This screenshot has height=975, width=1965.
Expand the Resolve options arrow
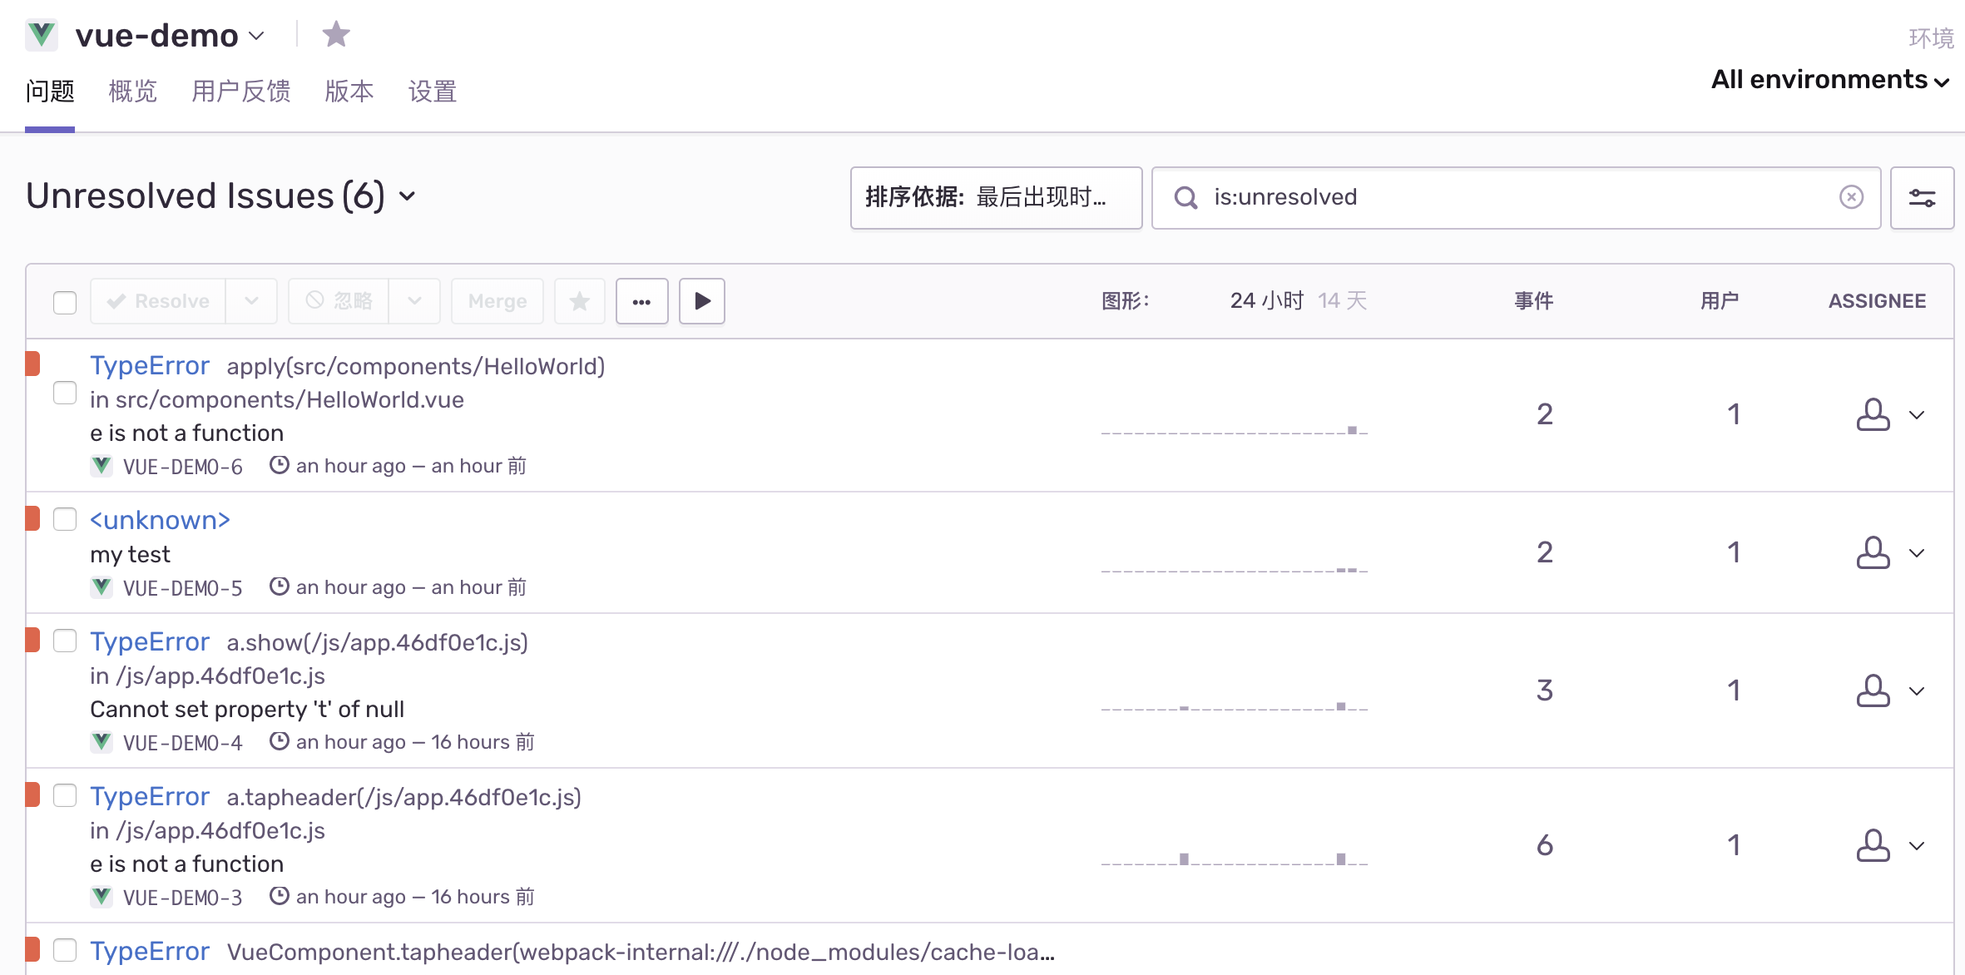pyautogui.click(x=251, y=301)
